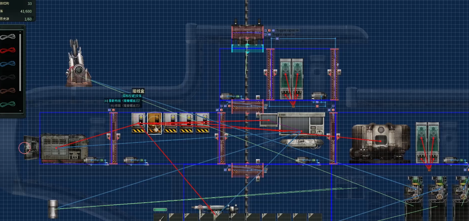Click the button left of engine room door
The width and height of the screenshot is (469, 221).
(x=109, y=136)
